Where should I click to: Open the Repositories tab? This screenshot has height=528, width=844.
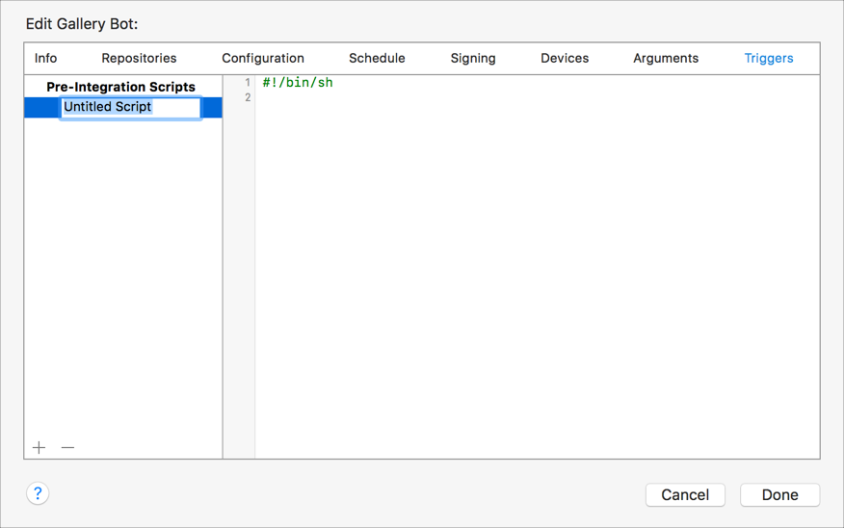[139, 58]
